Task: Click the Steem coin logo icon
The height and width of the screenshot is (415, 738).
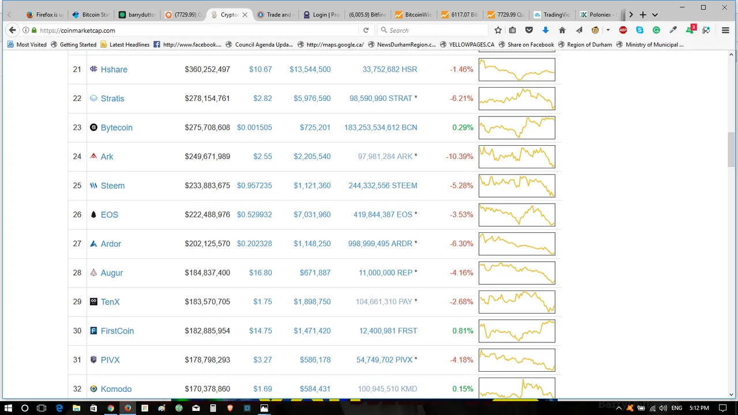Action: tap(93, 186)
